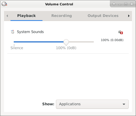136x116 pixels.
Task: Click the Volume Control title bar text
Action: (59, 4)
